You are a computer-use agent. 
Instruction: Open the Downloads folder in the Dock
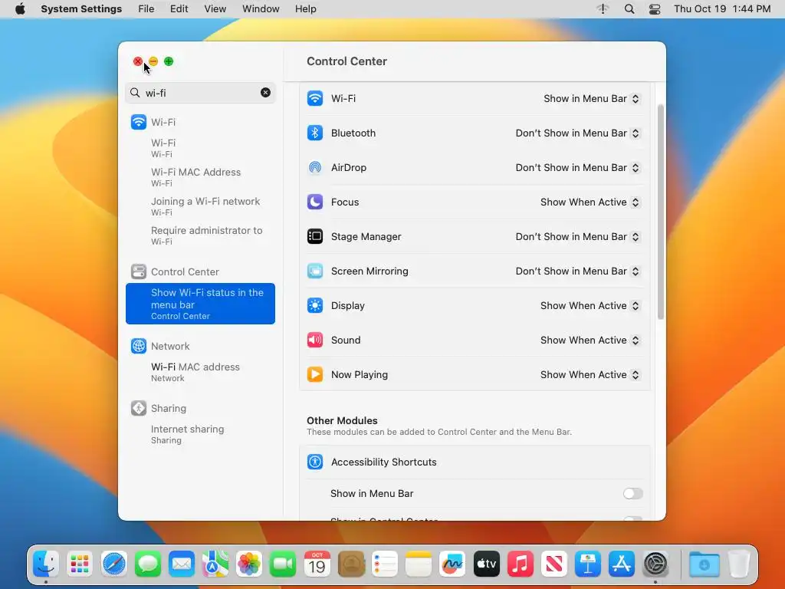[x=704, y=564]
